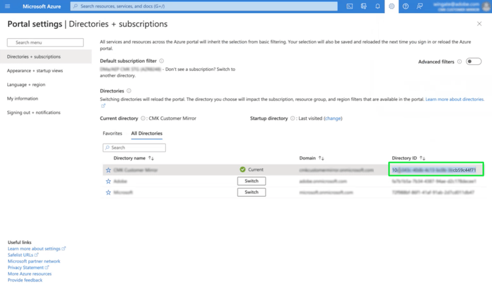The height and width of the screenshot is (294, 492).
Task: Click the Directory name column header
Action: [x=129, y=158]
